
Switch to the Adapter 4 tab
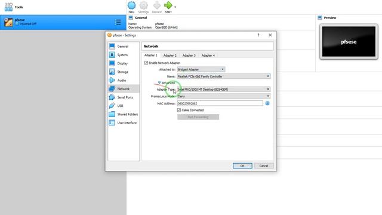(208, 56)
